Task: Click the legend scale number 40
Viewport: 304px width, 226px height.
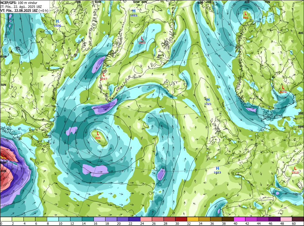Action: pos(235,224)
